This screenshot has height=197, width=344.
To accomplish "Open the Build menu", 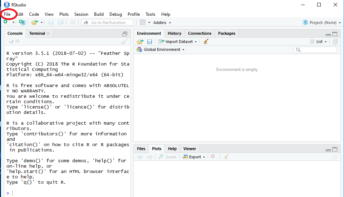I will [99, 14].
